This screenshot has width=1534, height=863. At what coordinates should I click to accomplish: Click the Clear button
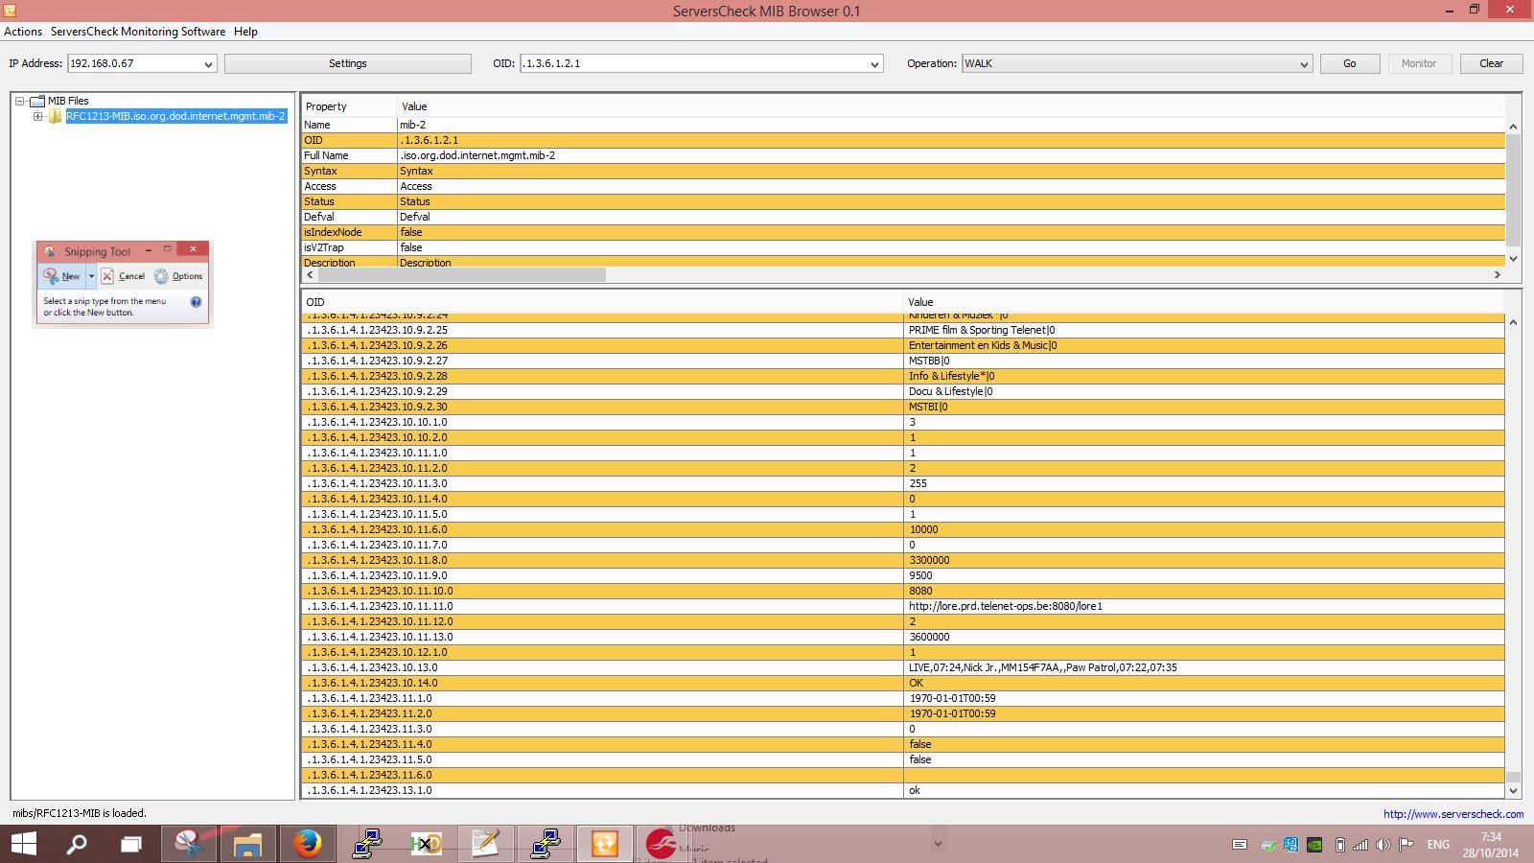pyautogui.click(x=1491, y=63)
